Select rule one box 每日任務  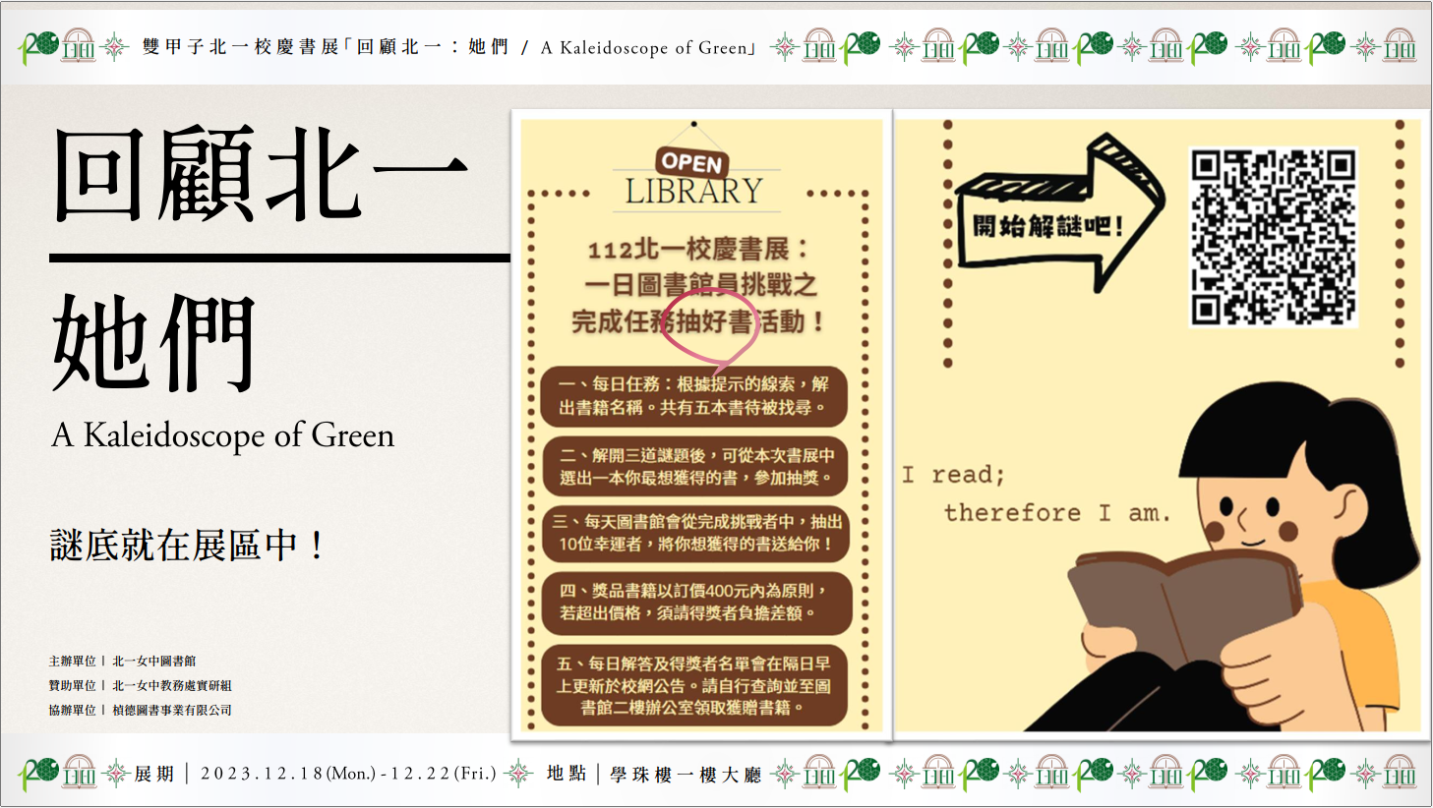pyautogui.click(x=693, y=396)
